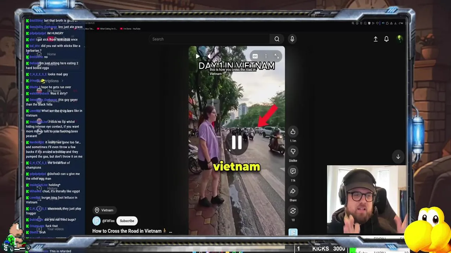Open the @FitFixx channel link
This screenshot has width=451, height=253.
[x=109, y=221]
